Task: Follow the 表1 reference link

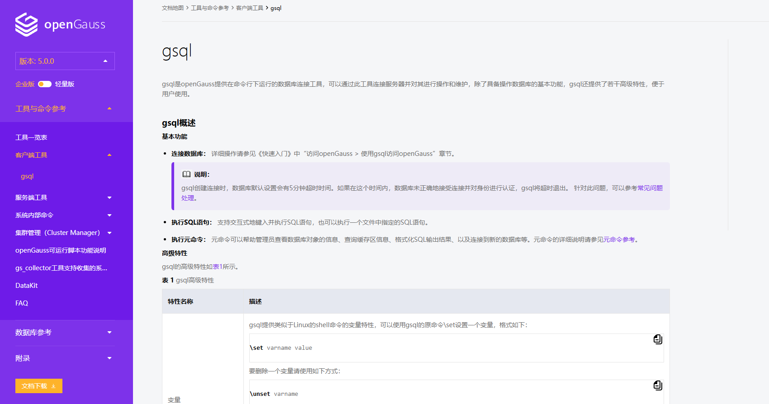Action: point(218,267)
